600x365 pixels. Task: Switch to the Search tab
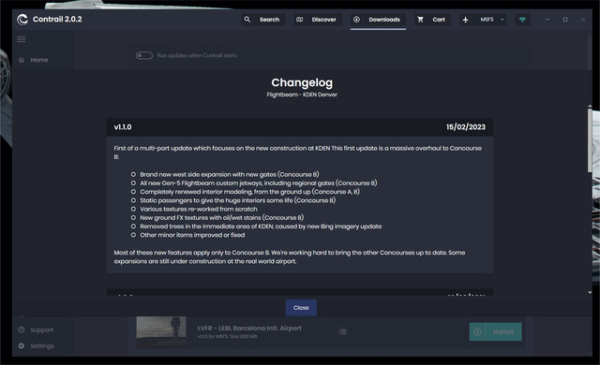tap(262, 20)
